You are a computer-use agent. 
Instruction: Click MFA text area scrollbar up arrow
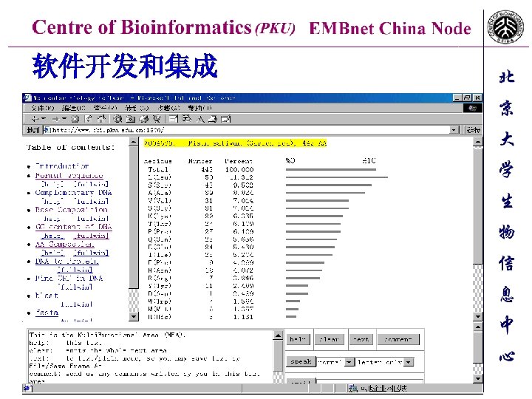tap(278, 335)
